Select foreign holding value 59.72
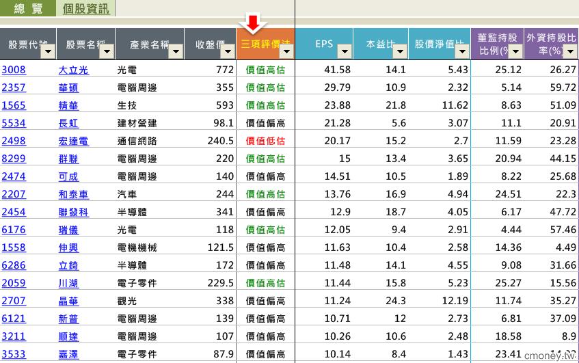The image size is (579, 363). [563, 88]
